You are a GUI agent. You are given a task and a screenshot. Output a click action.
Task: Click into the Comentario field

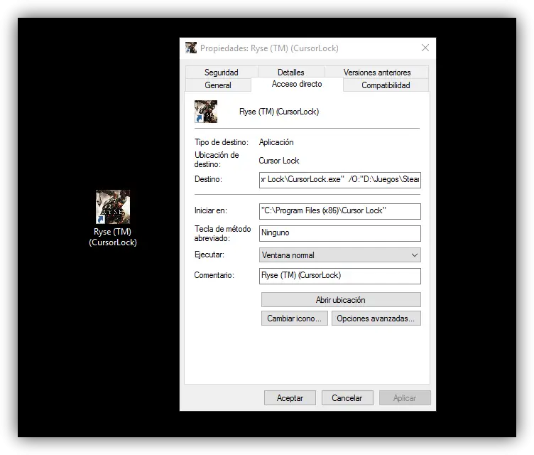point(340,276)
